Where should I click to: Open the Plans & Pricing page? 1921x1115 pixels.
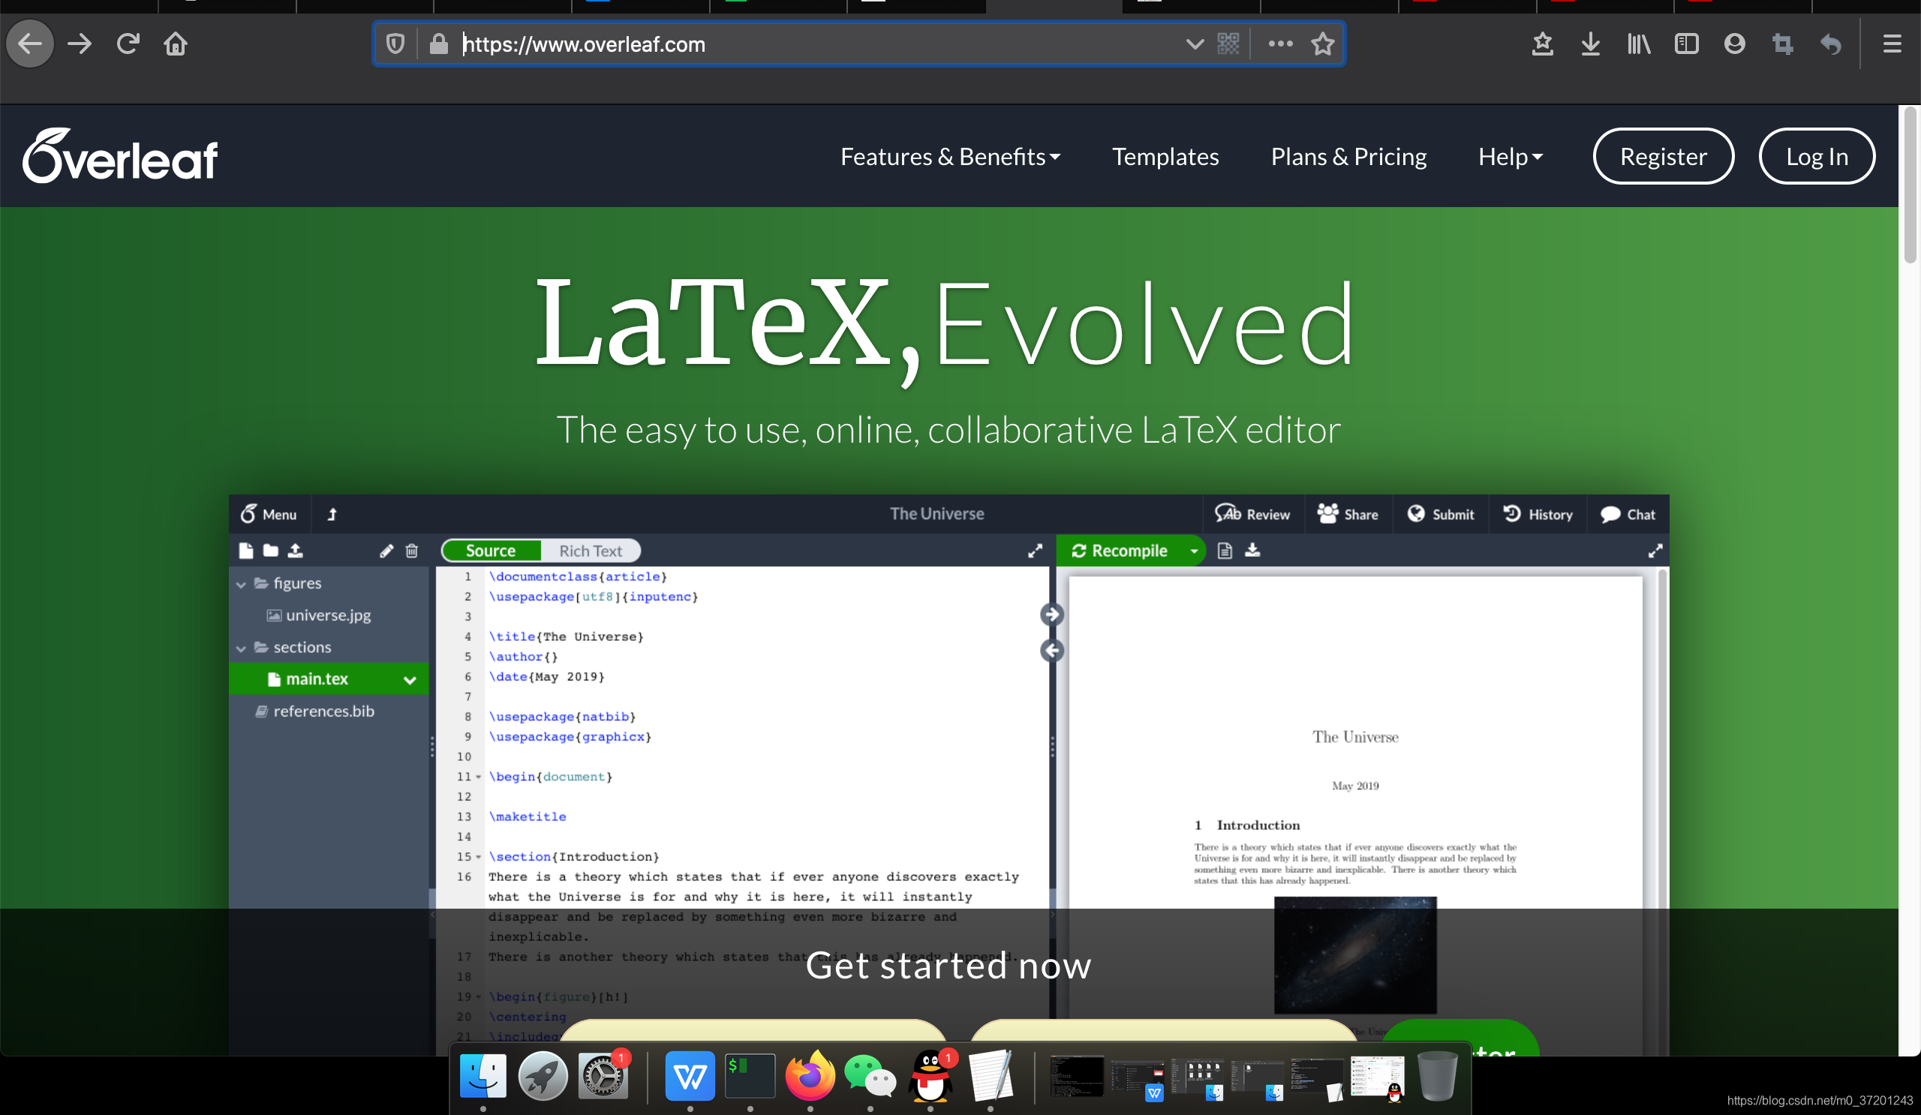click(1348, 156)
